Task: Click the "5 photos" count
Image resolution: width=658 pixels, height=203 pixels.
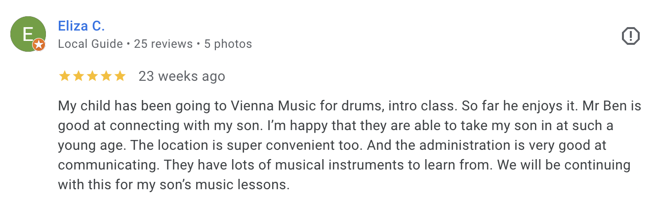Action: coord(228,44)
